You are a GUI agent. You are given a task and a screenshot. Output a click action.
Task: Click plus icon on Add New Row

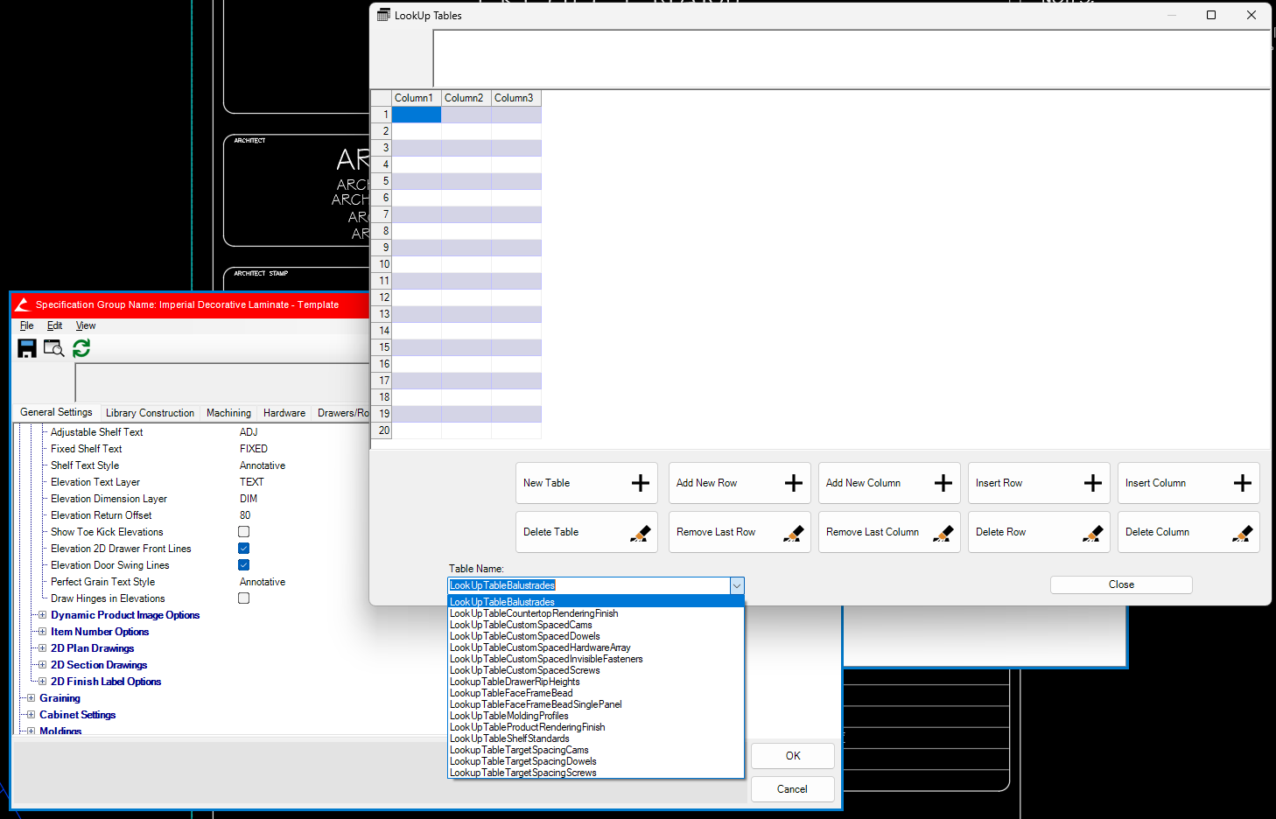click(x=794, y=483)
